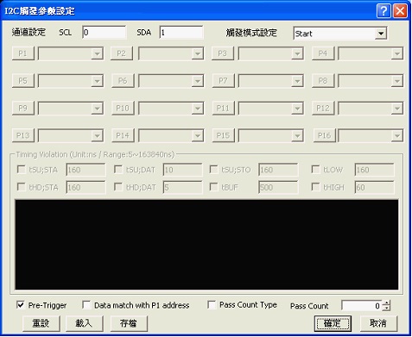Enable the tHD;STA timing violation checkbox

[x=22, y=187]
